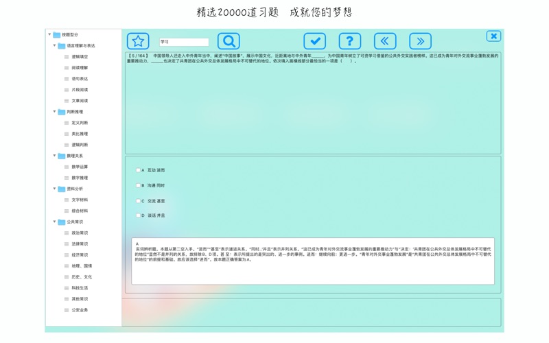Open the 逻辑判断 category
The image size is (549, 343).
[x=80, y=145]
